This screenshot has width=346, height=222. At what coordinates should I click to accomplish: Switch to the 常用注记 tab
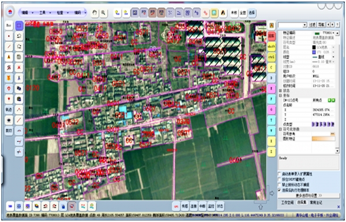(x=316, y=202)
